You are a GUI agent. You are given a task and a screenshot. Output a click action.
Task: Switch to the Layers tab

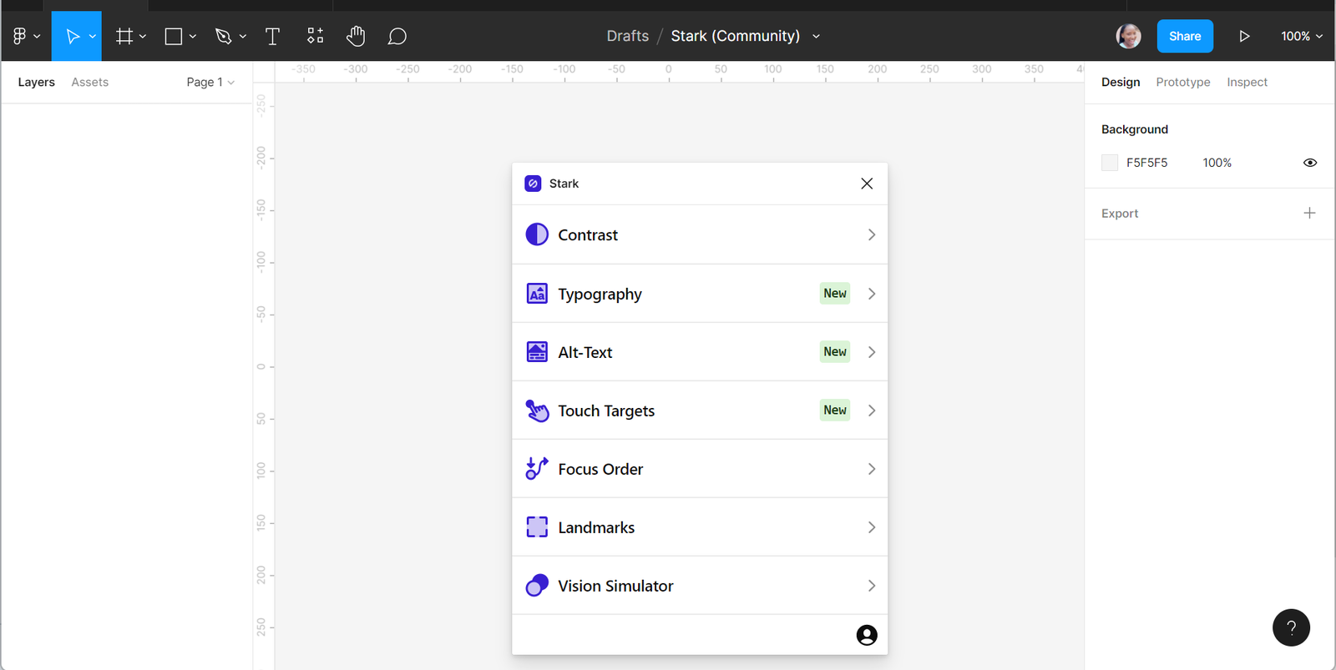click(x=37, y=82)
